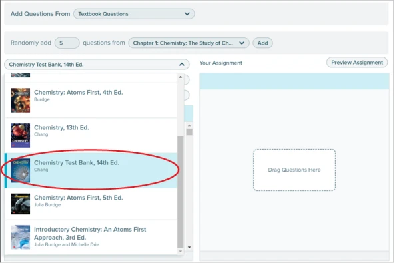Click the Chemistry Test Bank cover thumbnail
Viewport: 395px width, 263px height.
21,170
